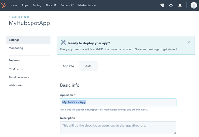Viewport: 199px width, 137px height.
Task: Open CRM cards feature
Action: point(16,69)
